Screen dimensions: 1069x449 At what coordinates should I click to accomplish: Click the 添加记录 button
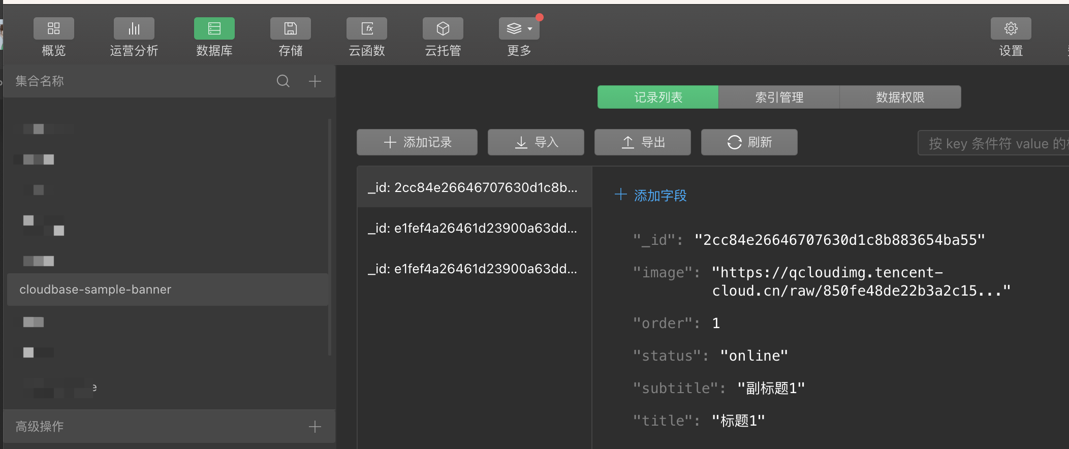(417, 142)
